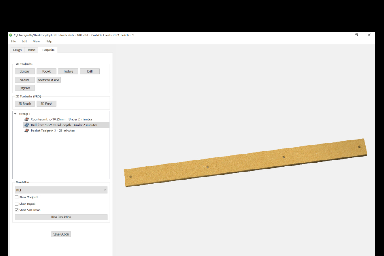Click the Save GCode button

pos(61,234)
